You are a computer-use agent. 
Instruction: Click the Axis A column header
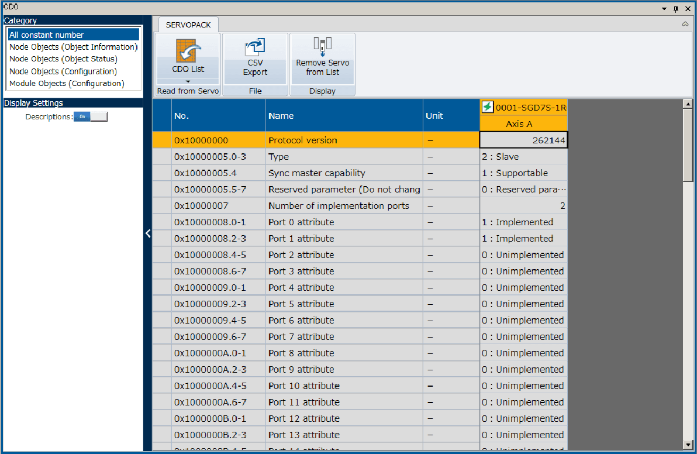(519, 124)
